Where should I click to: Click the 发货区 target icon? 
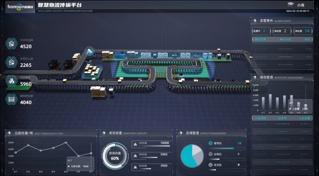click(x=211, y=165)
